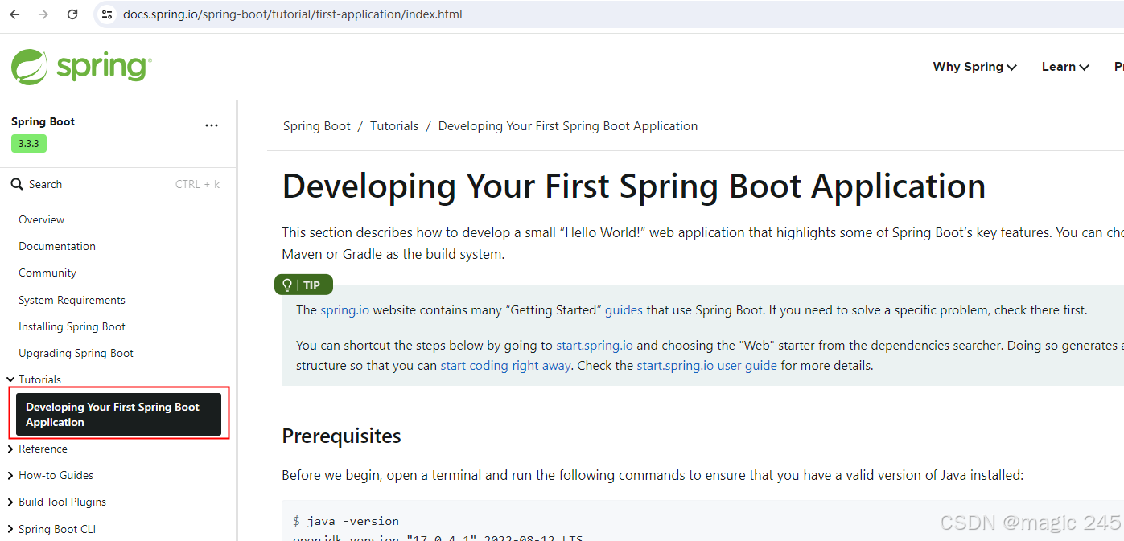The image size is (1124, 541).
Task: Expand the Build Tool Plugins section chevron
Action: coord(10,502)
